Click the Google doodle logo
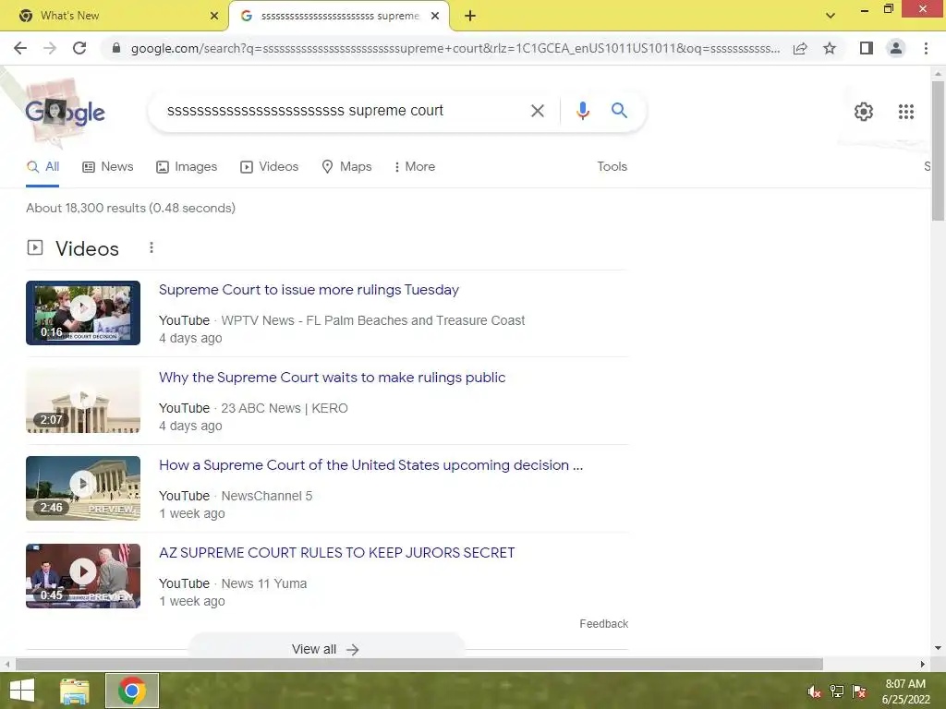The width and height of the screenshot is (946, 709). (65, 112)
